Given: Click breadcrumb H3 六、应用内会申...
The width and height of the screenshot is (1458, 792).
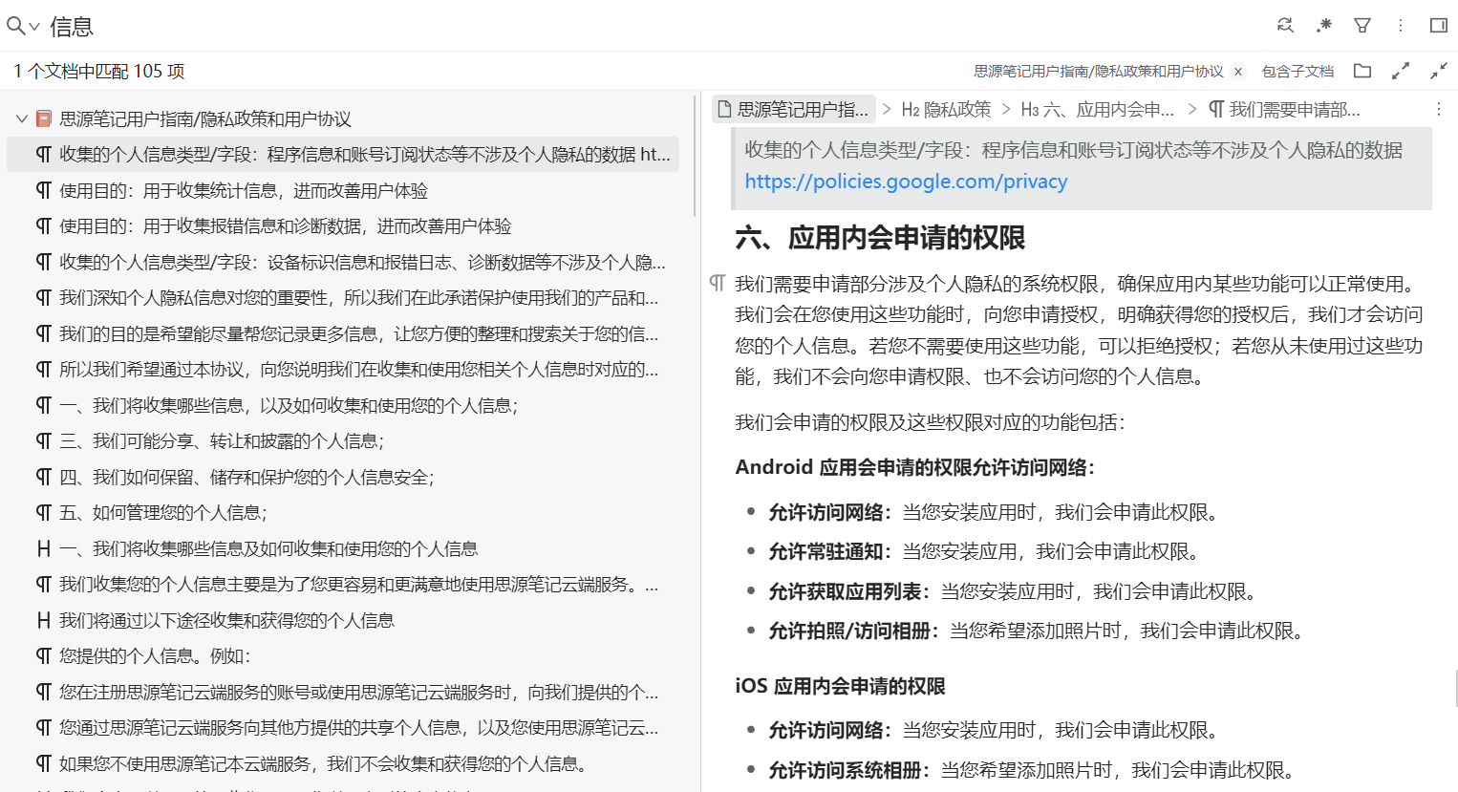Looking at the screenshot, I should click(1098, 110).
